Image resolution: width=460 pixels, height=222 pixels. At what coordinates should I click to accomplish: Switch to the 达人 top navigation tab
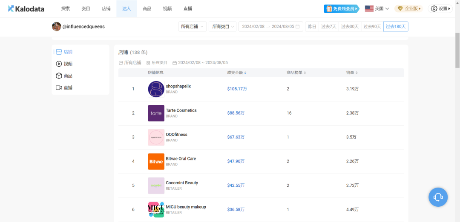(x=126, y=8)
